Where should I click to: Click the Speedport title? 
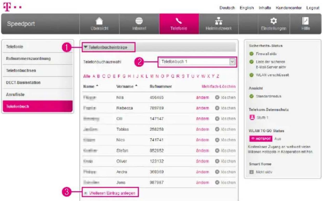pyautogui.click(x=21, y=24)
